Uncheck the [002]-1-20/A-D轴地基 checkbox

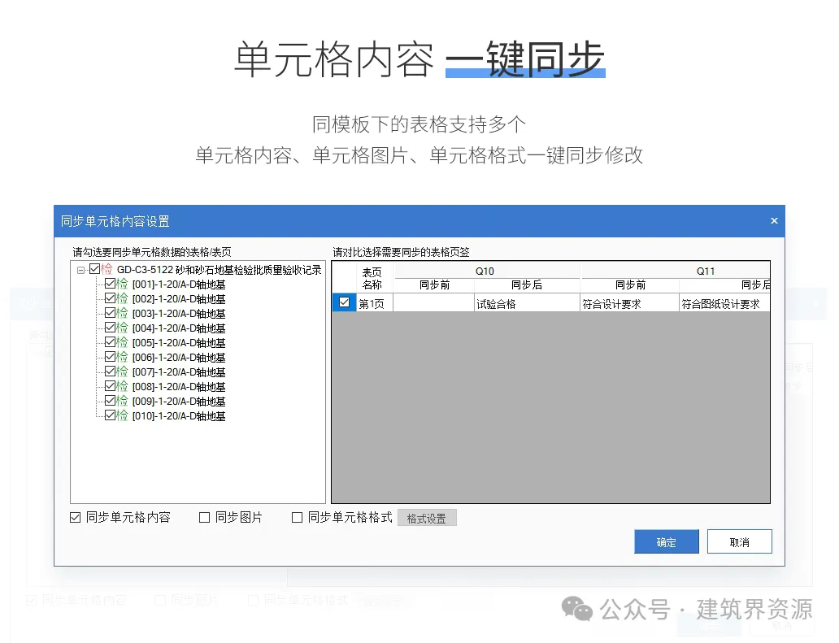(111, 298)
